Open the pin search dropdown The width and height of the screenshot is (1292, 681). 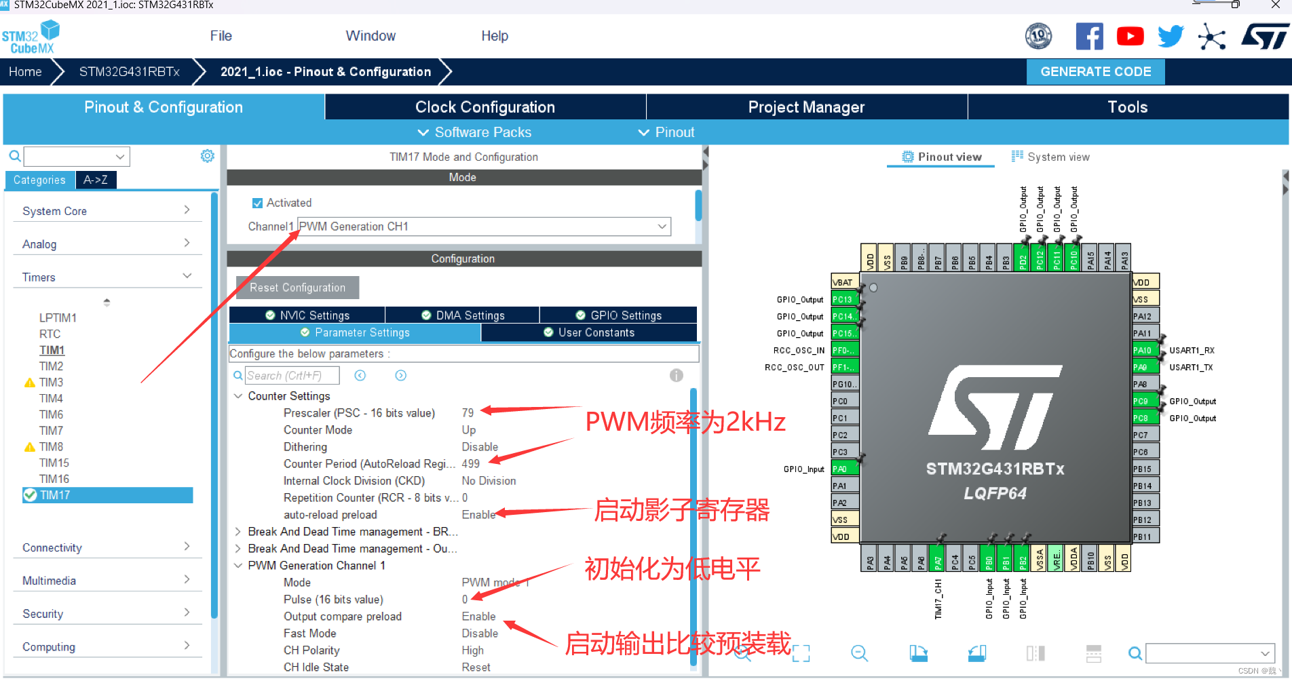[x=1210, y=653]
